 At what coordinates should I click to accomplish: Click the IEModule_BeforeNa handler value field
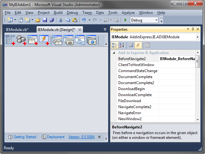(177, 59)
